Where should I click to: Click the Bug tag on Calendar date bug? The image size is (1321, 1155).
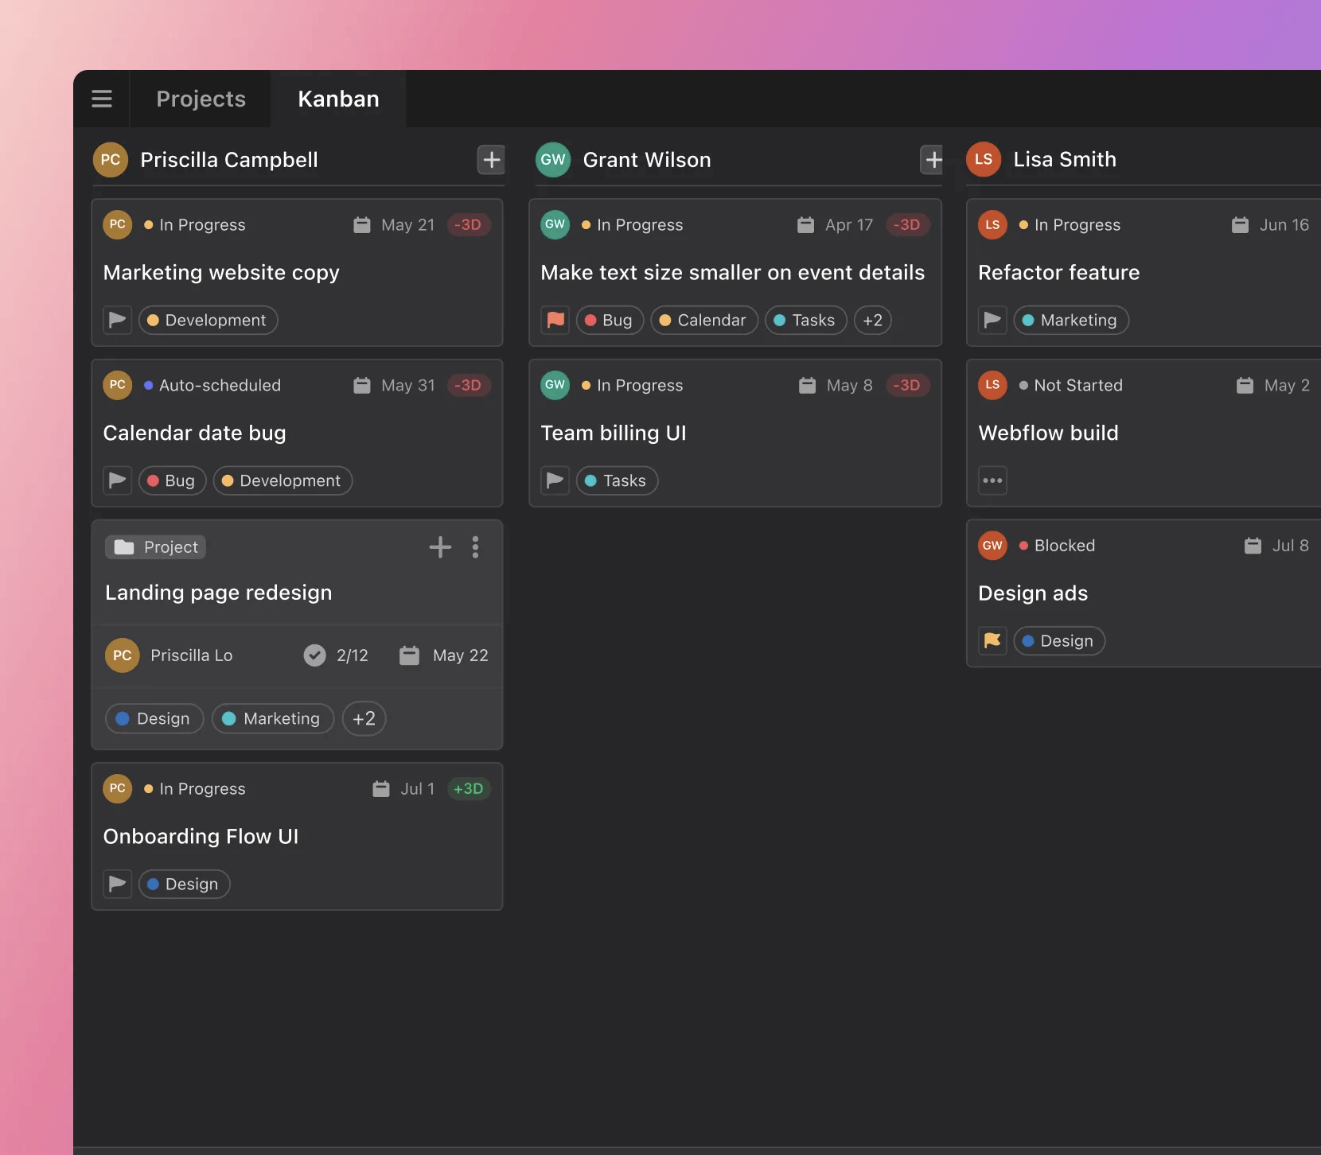pyautogui.click(x=171, y=480)
